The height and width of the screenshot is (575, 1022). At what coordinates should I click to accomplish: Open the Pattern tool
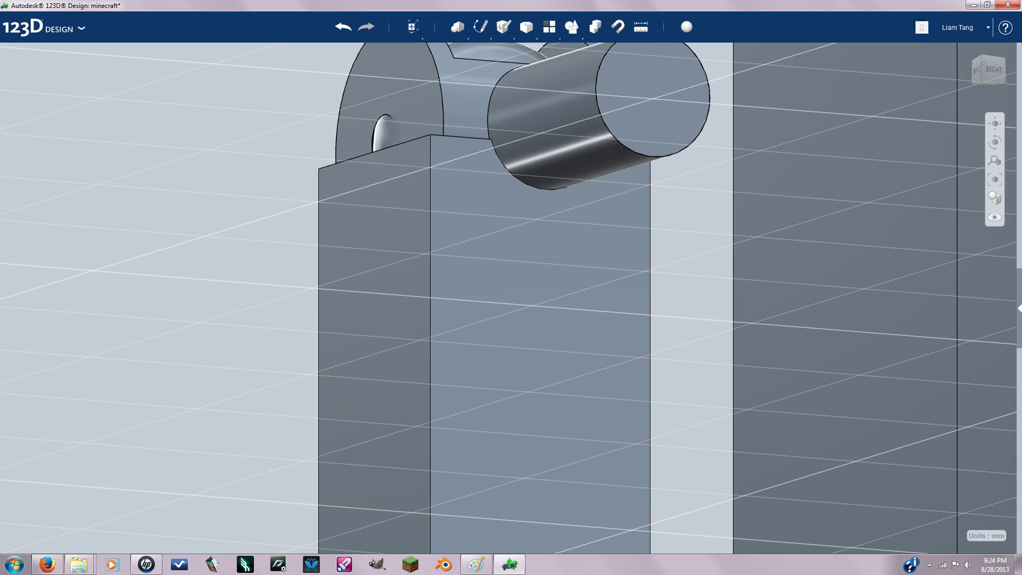pos(549,27)
